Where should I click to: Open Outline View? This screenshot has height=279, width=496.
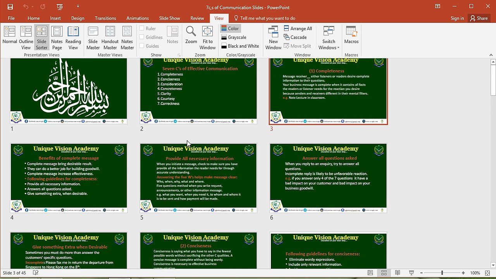click(26, 38)
